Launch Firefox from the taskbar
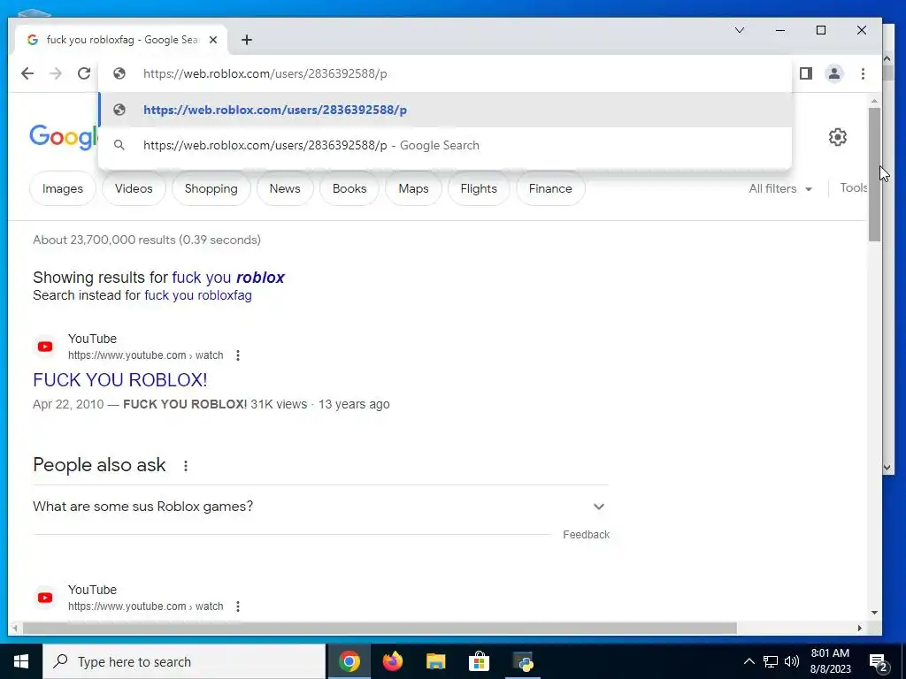The width and height of the screenshot is (906, 679). click(392, 661)
